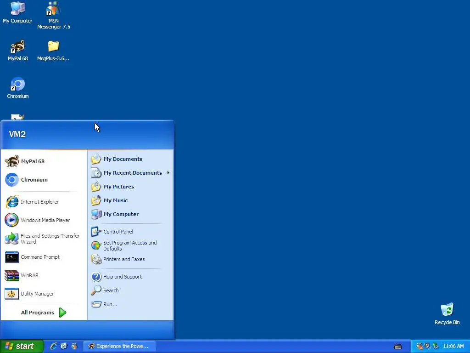Click the 11:06 AM clock in tray
This screenshot has height=353, width=470.
pos(453,347)
